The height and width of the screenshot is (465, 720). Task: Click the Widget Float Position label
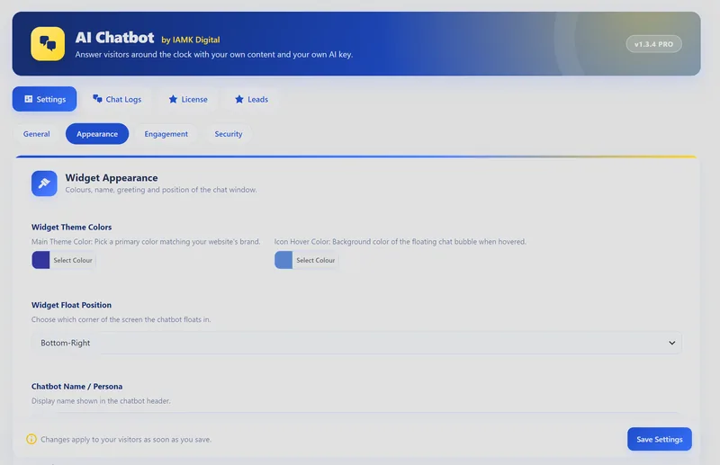(x=71, y=305)
